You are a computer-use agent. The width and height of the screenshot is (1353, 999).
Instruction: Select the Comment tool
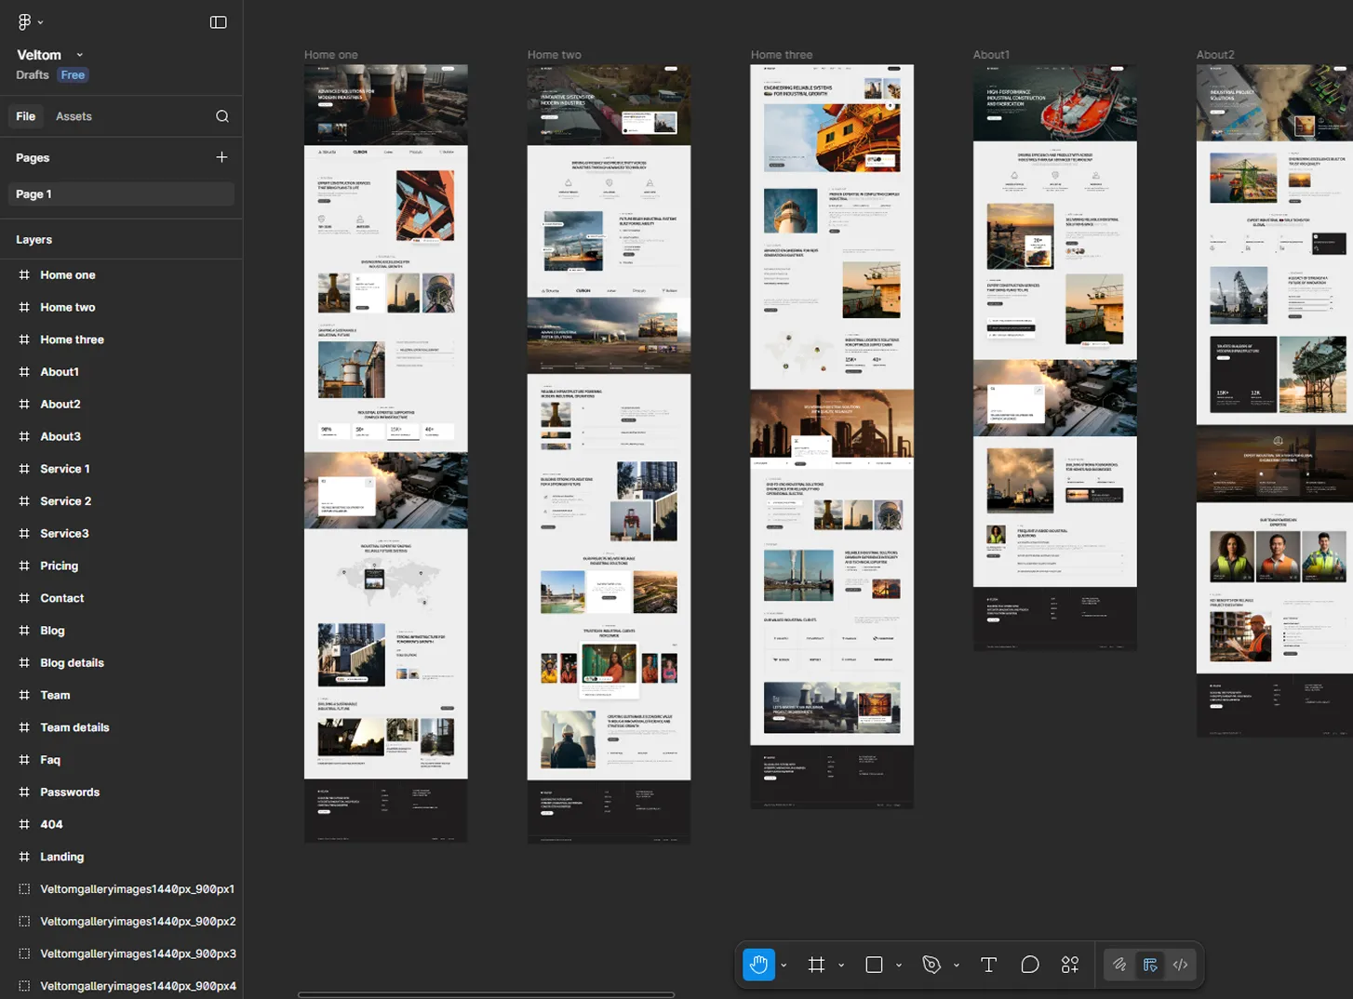tap(1029, 965)
